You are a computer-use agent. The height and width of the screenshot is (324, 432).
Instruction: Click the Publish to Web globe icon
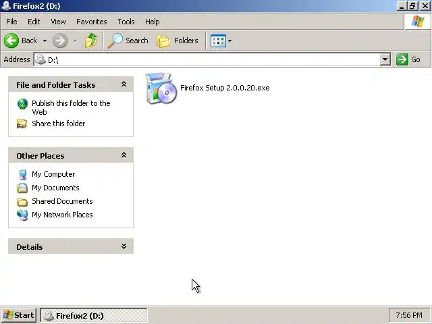click(22, 104)
